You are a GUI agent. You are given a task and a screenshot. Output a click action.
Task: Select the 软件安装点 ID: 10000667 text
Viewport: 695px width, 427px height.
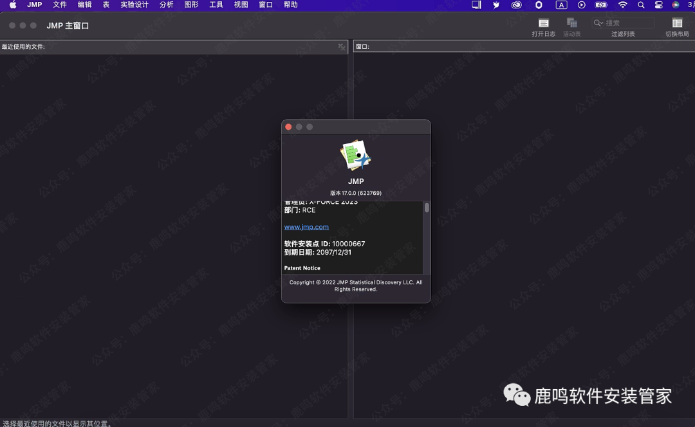[x=324, y=244]
